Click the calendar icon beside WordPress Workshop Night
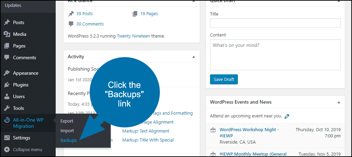Image resolution: width=352 pixels, height=157 pixels. tap(212, 130)
